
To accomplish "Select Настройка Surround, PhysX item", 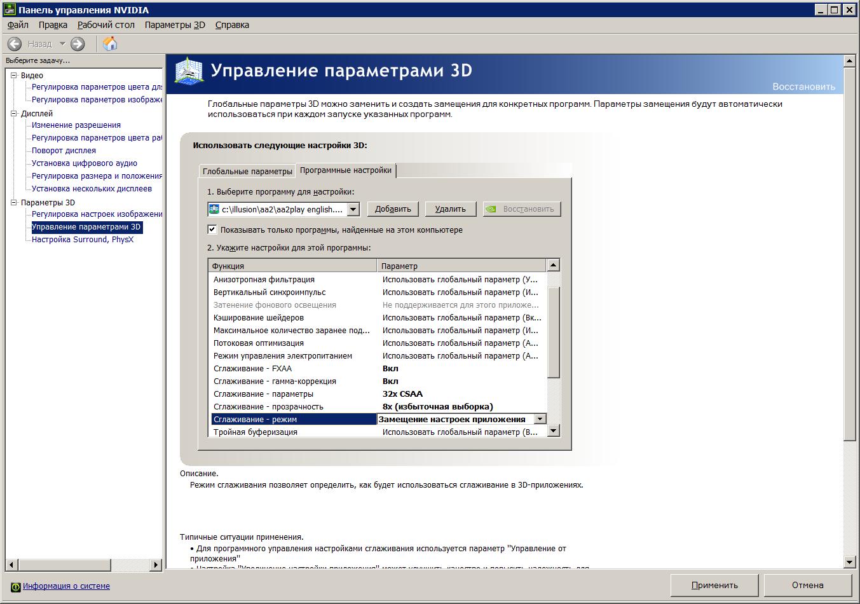I will coord(83,240).
